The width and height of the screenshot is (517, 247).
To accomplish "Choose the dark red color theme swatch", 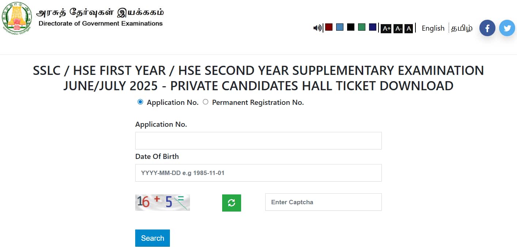I will pos(329,27).
